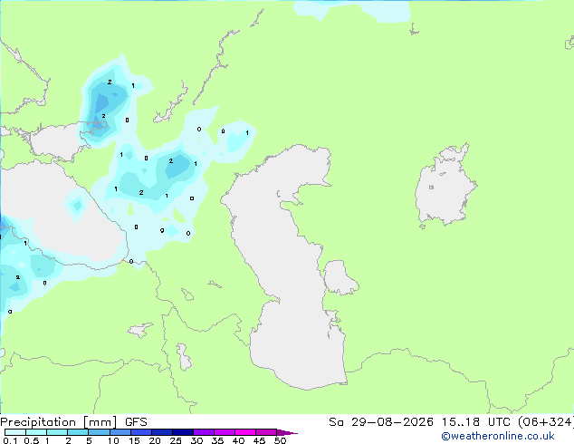The image size is (574, 444).
Task: Select the 2–5 mm legend swatch
Action: point(78,432)
